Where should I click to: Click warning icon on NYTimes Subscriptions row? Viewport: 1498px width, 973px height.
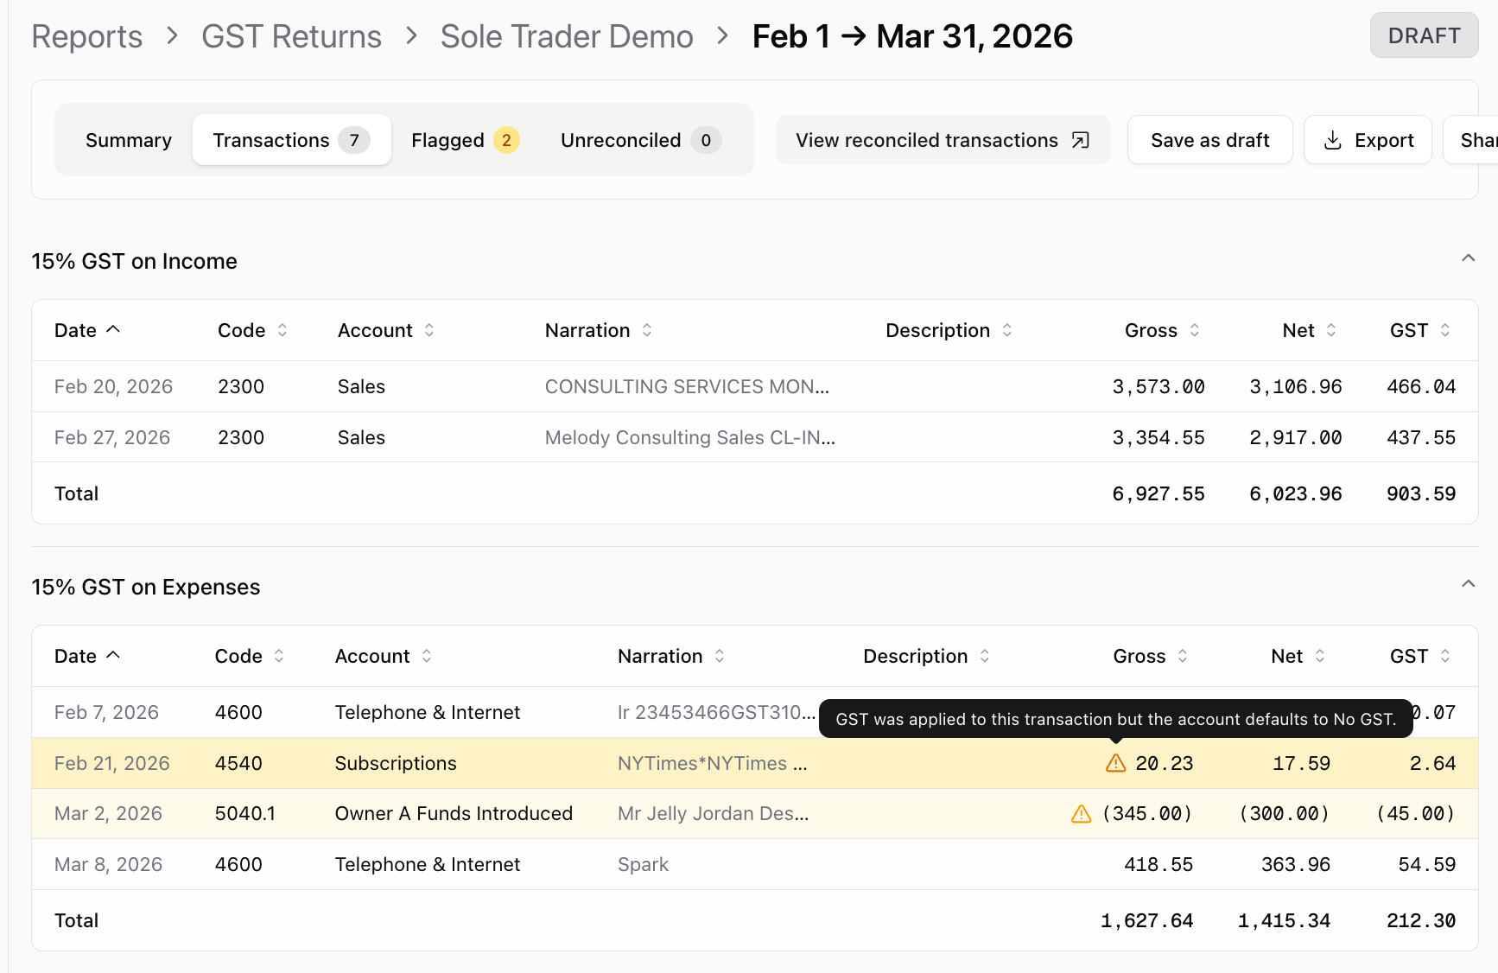[x=1115, y=763]
